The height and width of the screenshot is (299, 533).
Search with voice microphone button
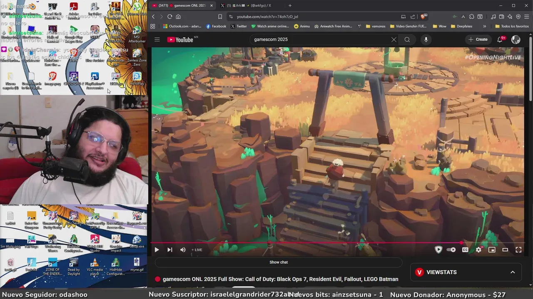pyautogui.click(x=426, y=39)
